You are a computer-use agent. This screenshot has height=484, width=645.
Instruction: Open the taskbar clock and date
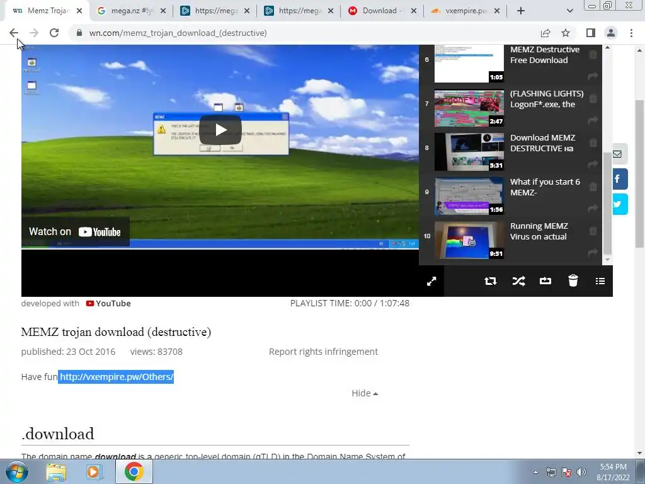pyautogui.click(x=613, y=472)
